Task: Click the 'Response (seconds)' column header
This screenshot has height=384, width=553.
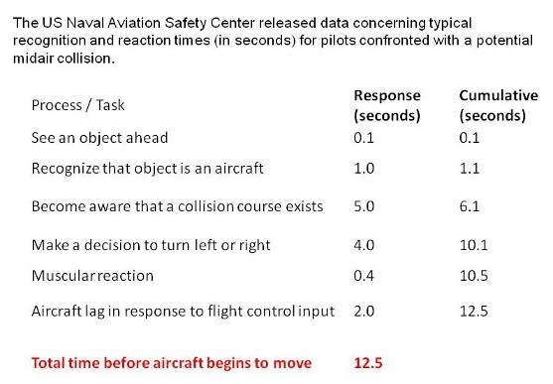Action: (x=387, y=105)
